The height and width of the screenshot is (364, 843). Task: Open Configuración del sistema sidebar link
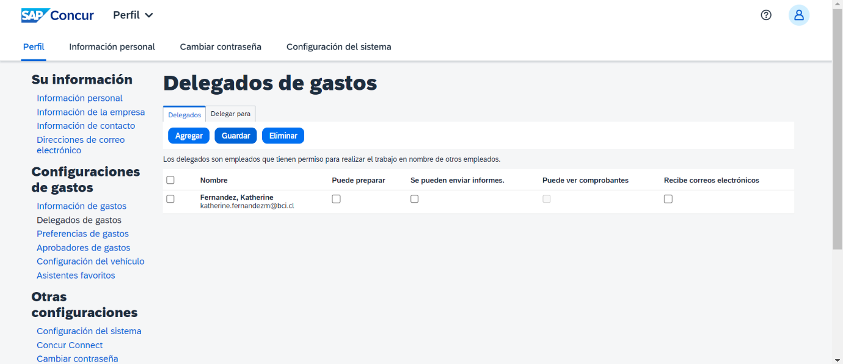[x=89, y=331]
